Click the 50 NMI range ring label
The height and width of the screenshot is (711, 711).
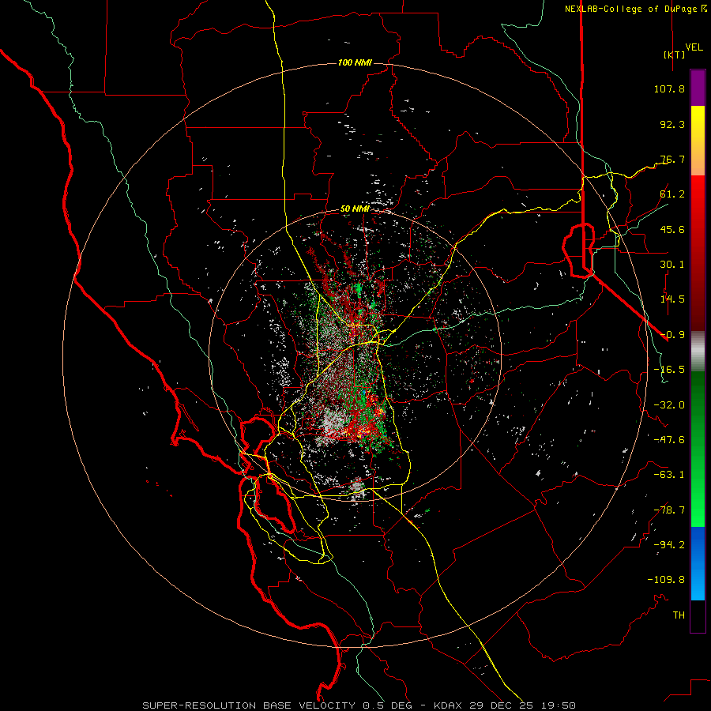click(355, 209)
